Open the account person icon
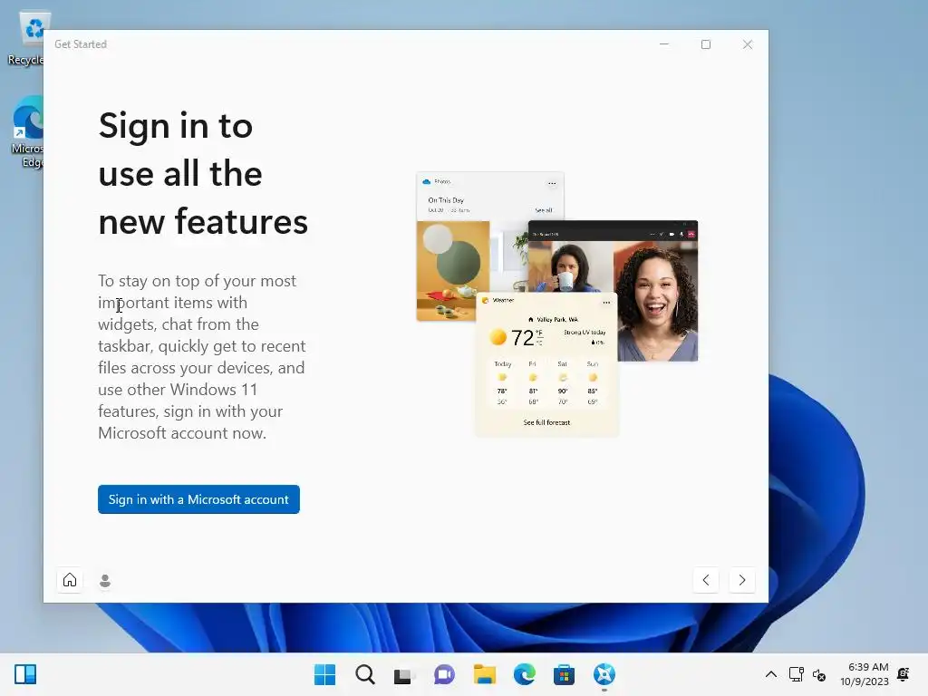 click(105, 581)
